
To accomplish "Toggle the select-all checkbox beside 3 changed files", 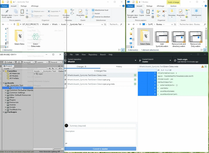I will [65, 71].
